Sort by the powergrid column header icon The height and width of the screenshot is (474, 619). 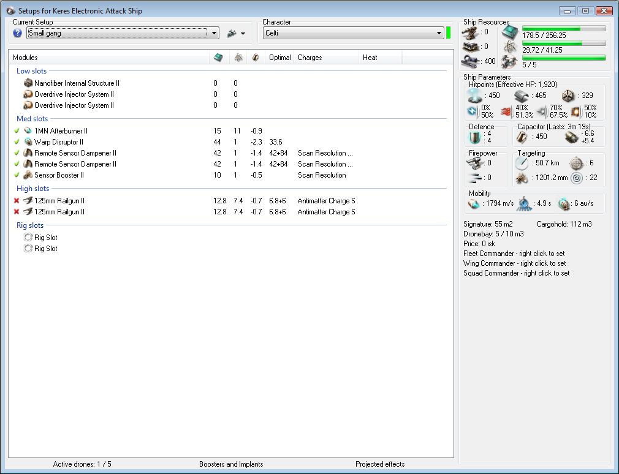click(238, 58)
